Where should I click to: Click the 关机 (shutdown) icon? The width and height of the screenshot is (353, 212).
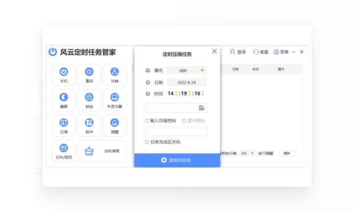tap(64, 73)
